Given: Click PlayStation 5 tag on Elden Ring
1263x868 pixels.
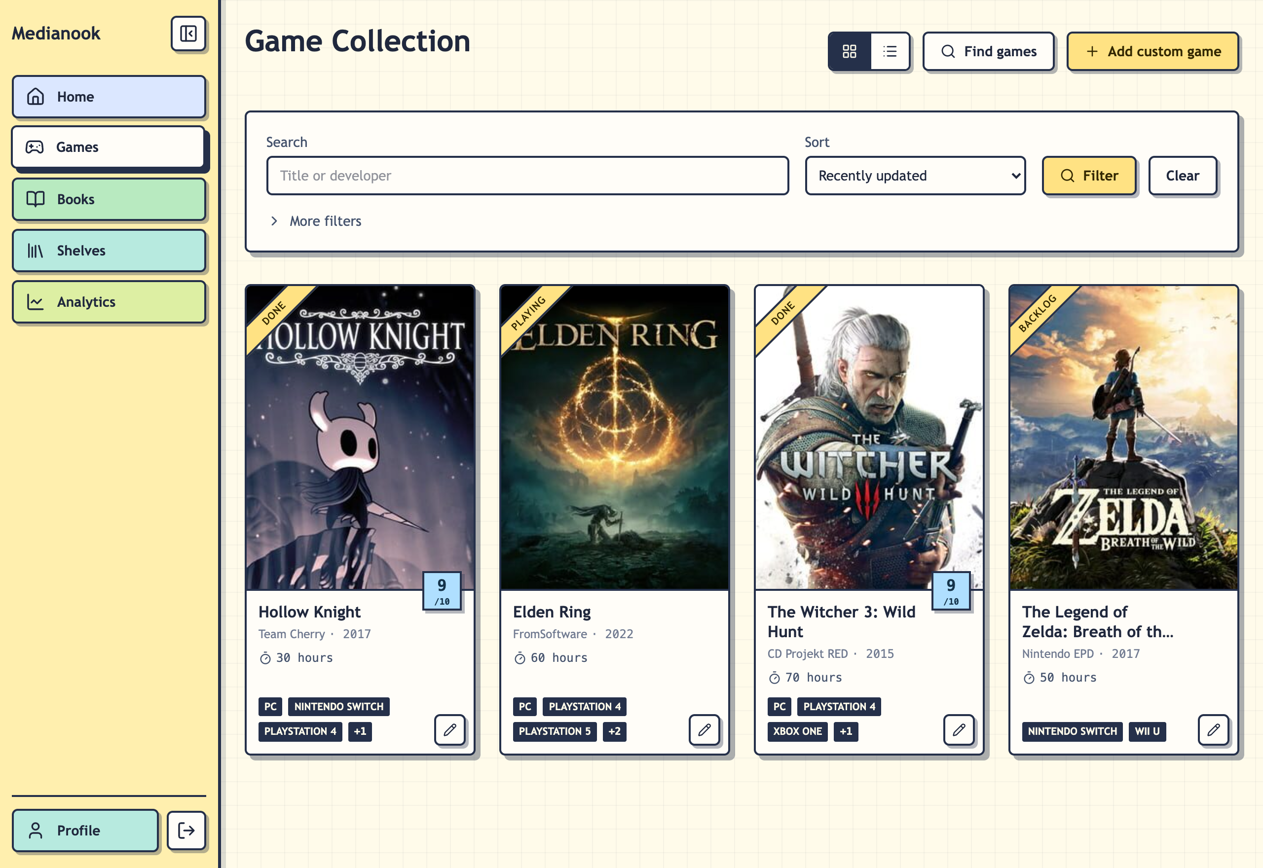Looking at the screenshot, I should 554,731.
